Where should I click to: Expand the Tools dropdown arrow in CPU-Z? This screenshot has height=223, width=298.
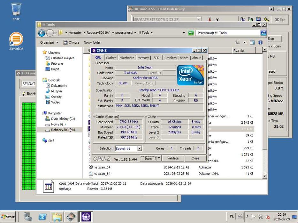pos(159,158)
